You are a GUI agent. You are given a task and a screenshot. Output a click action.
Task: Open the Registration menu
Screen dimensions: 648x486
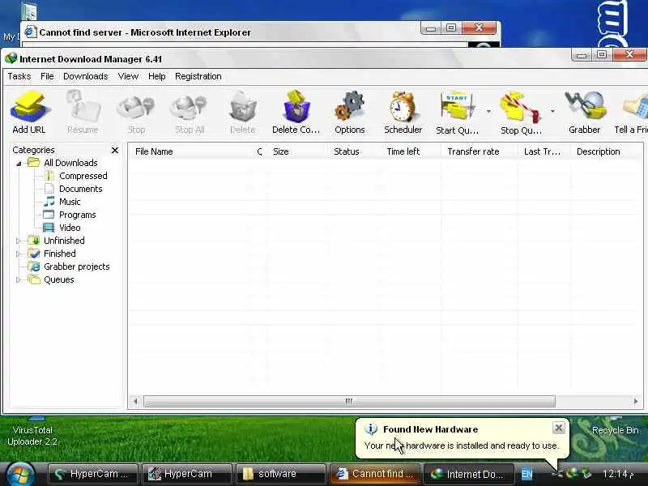198,76
